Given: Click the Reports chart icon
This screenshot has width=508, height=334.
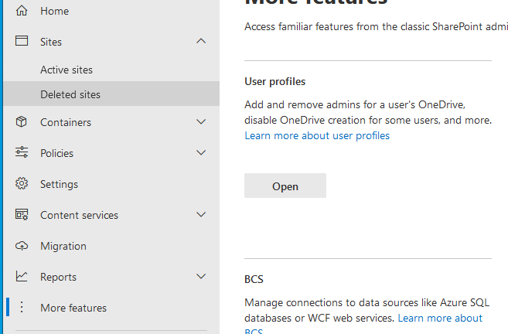Looking at the screenshot, I should point(22,277).
